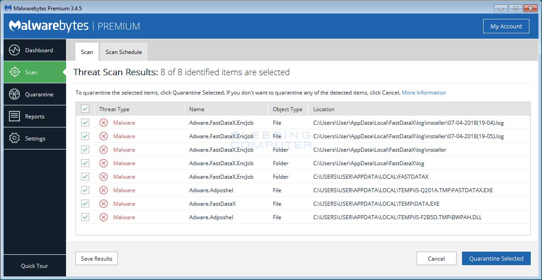Uncheck the FASTDATAX.EXE file row checkbox
This screenshot has height=280, width=542.
coord(85,190)
